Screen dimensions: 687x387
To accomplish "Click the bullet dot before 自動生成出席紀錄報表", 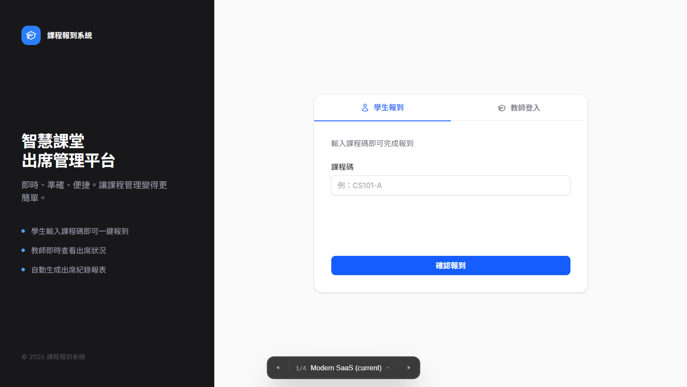I will click(23, 270).
